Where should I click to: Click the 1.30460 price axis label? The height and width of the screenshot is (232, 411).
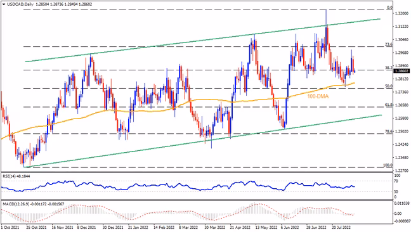[x=401, y=40]
